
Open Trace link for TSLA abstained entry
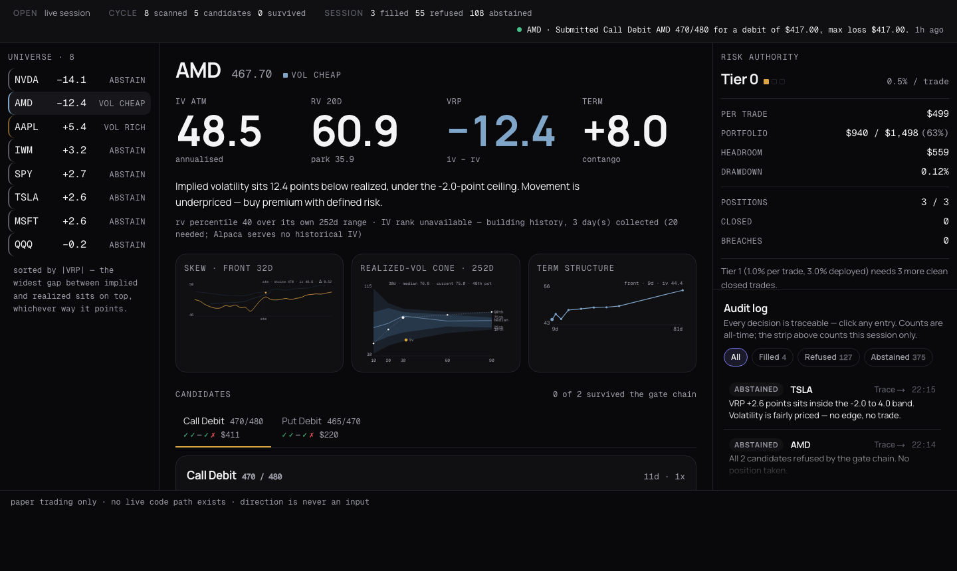pyautogui.click(x=889, y=390)
